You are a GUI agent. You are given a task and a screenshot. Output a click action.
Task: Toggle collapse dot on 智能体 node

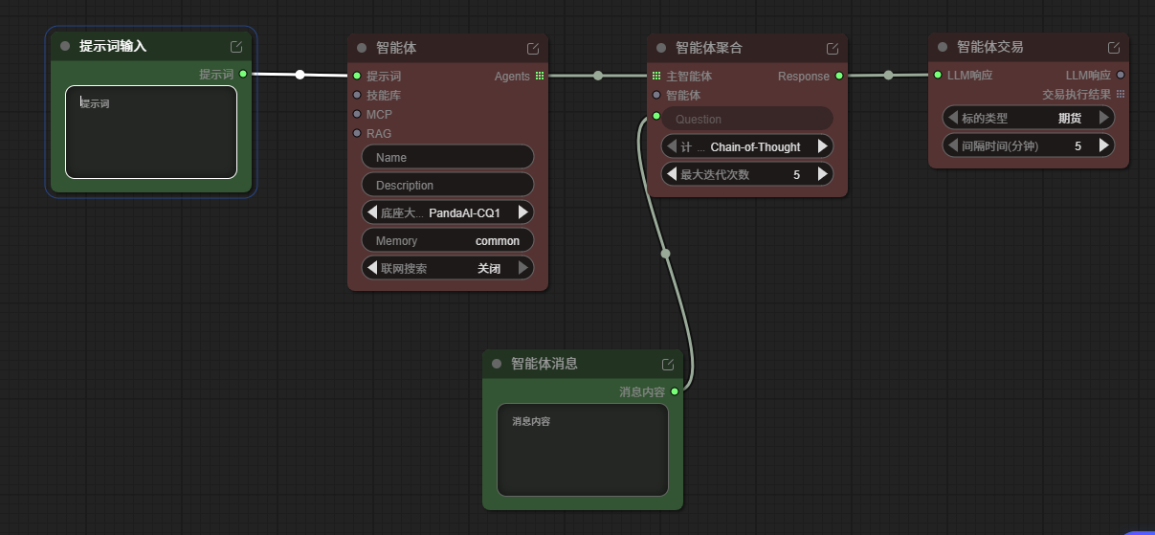(362, 48)
